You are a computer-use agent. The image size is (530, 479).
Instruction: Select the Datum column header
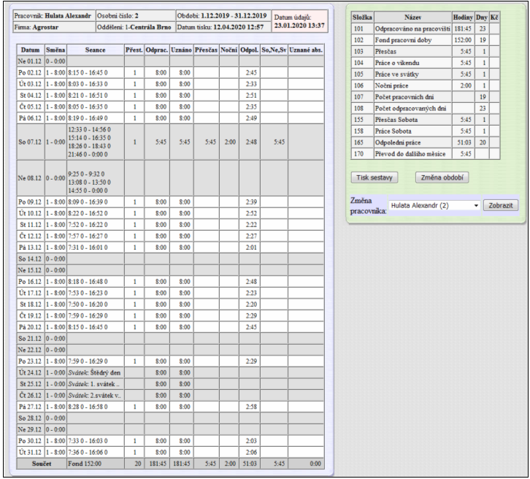click(31, 50)
